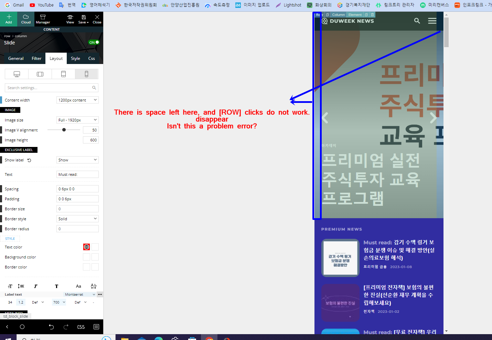Image resolution: width=492 pixels, height=340 pixels.
Task: Click the label Text input field
Action: point(77,174)
